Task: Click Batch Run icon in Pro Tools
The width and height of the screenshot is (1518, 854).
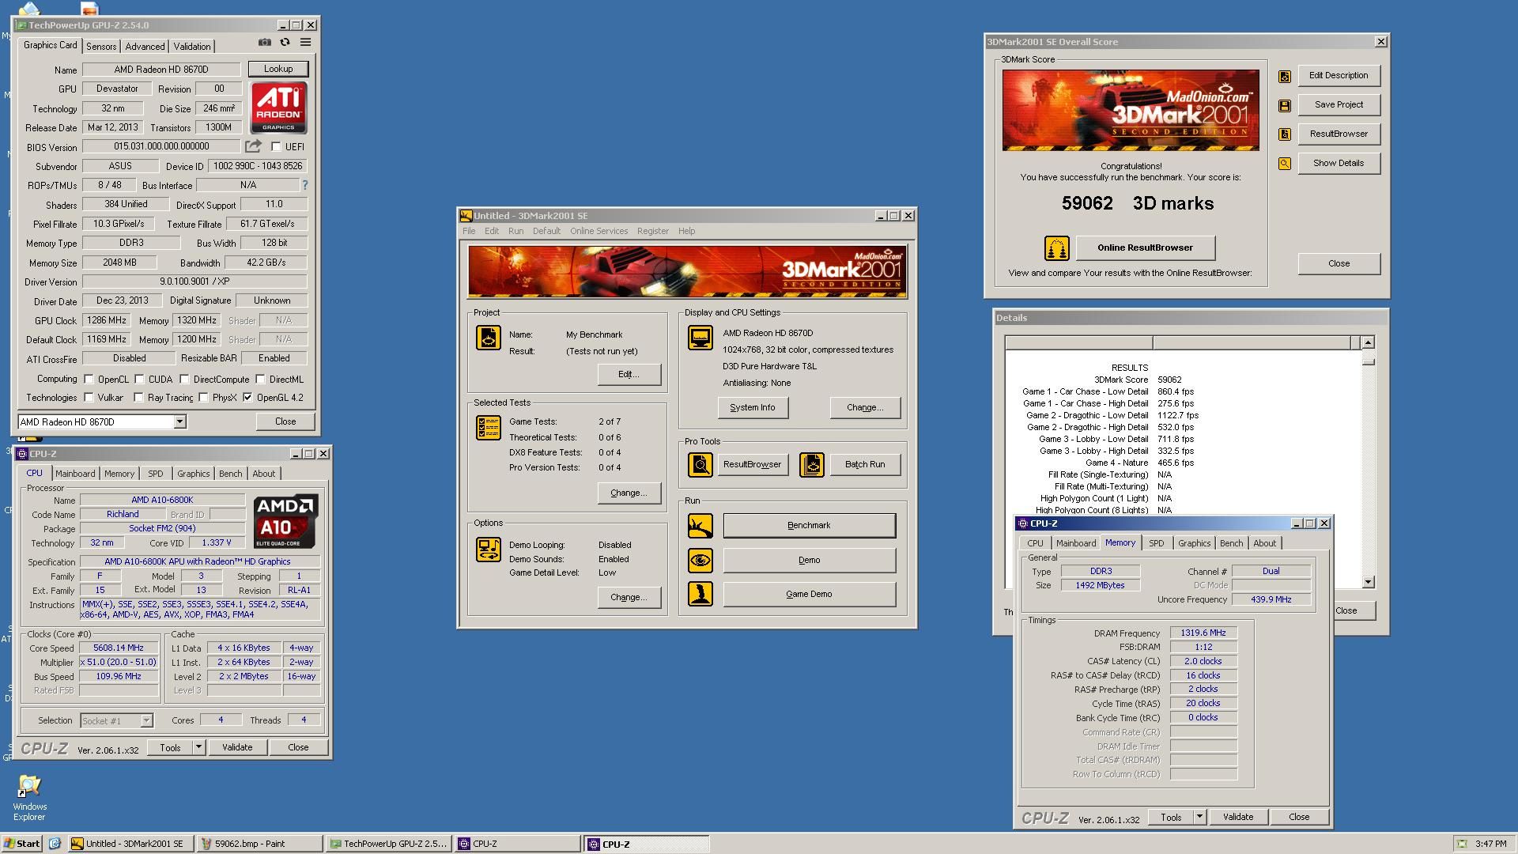Action: [811, 464]
